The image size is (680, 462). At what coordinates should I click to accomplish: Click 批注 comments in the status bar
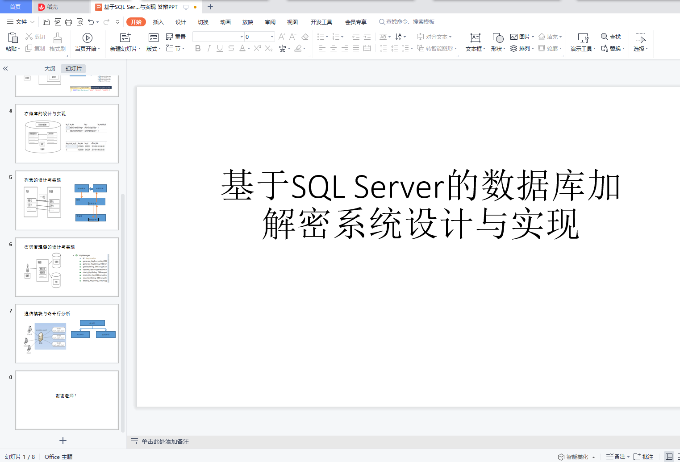click(643, 457)
